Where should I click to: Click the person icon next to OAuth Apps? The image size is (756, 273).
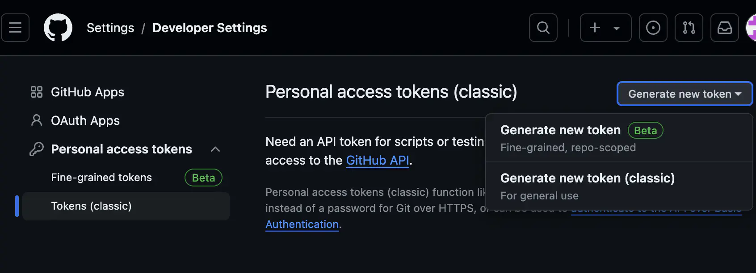tap(37, 120)
